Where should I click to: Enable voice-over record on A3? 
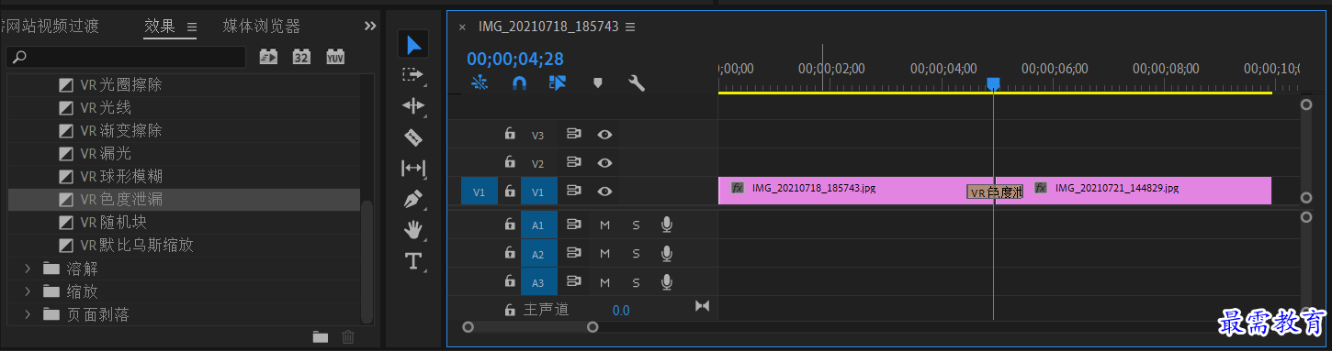[667, 281]
